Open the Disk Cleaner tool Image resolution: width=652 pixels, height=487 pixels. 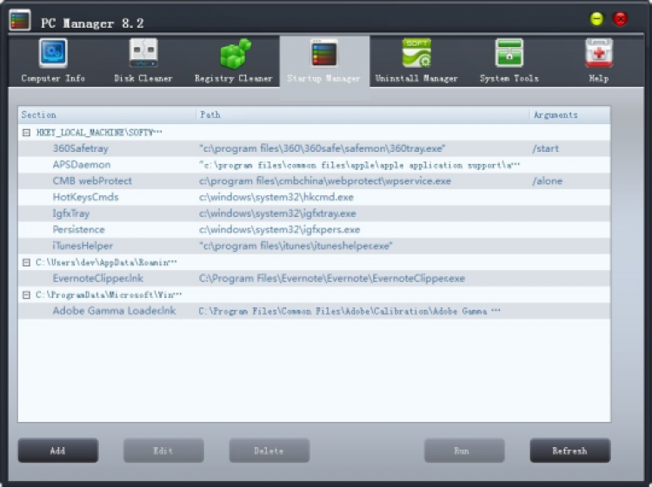pos(143,55)
